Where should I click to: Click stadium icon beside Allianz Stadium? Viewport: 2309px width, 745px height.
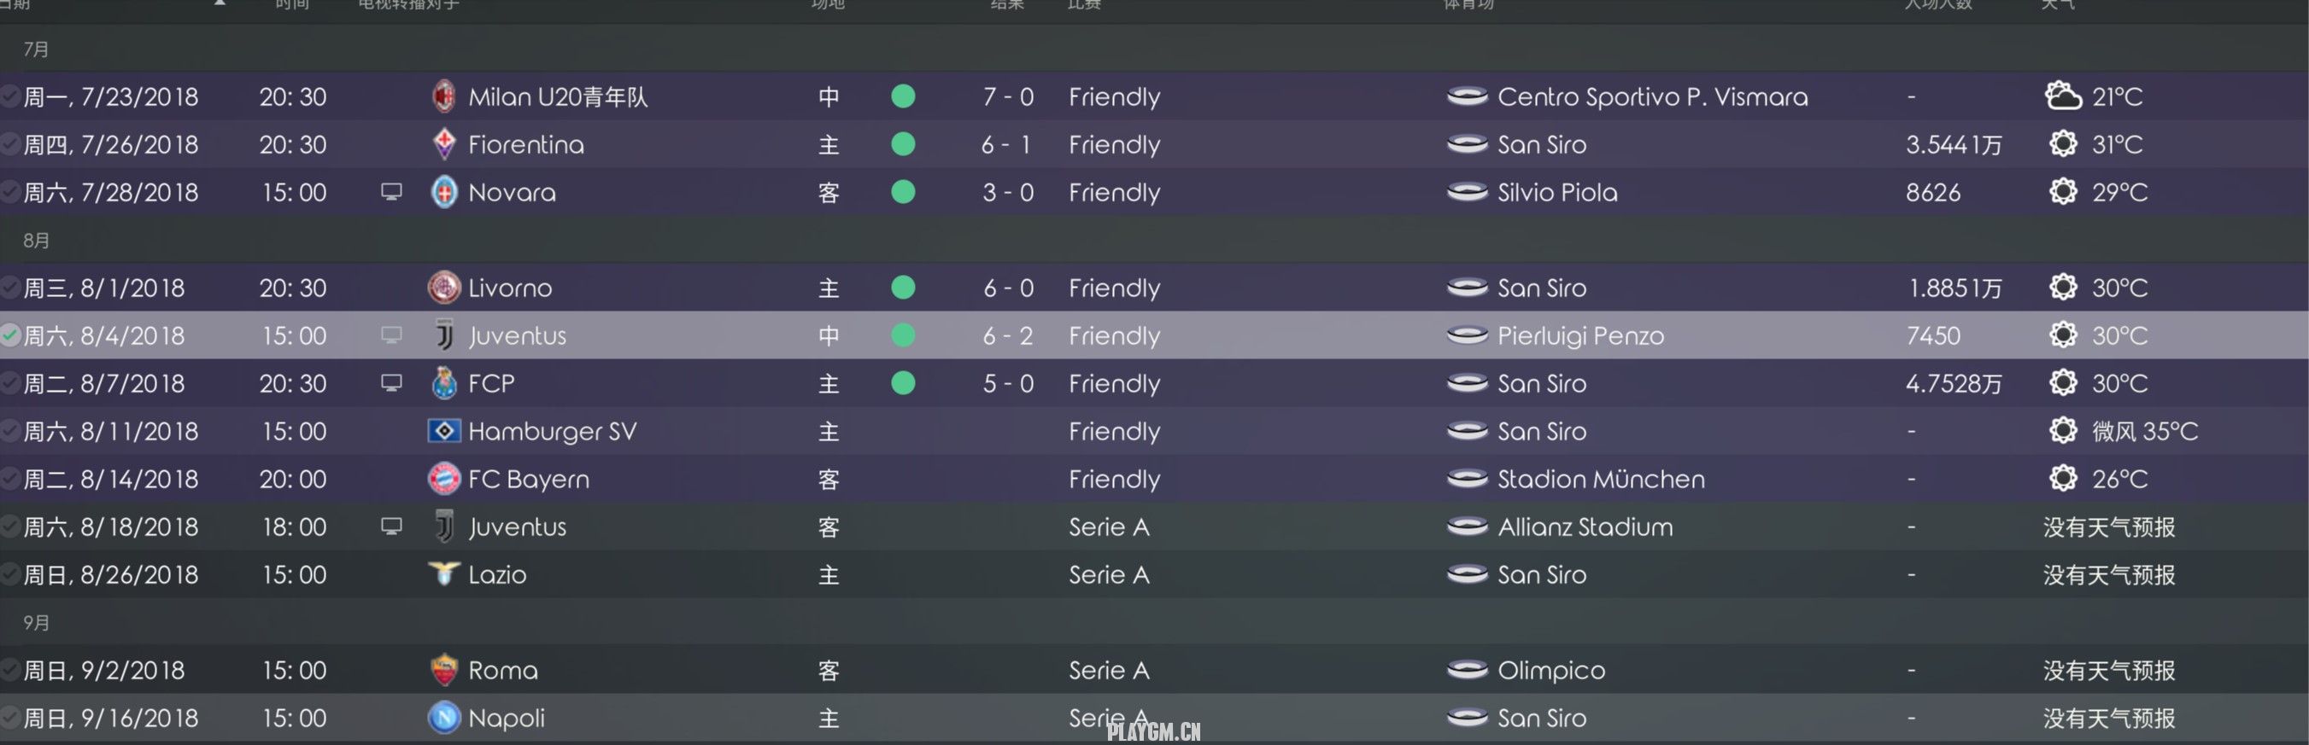point(1468,527)
